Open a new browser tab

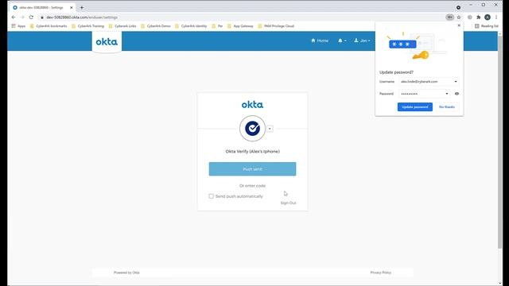(x=82, y=7)
